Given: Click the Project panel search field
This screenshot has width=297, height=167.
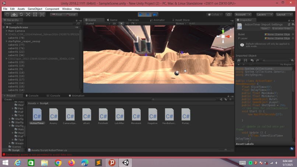Looking at the screenshot, I should click(184, 100).
